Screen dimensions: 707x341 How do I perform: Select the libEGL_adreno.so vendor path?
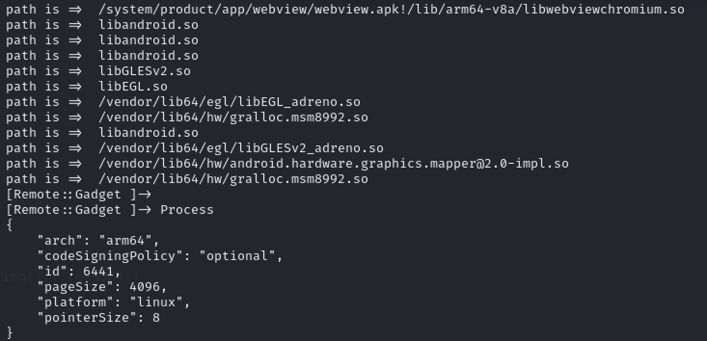pyautogui.click(x=230, y=102)
